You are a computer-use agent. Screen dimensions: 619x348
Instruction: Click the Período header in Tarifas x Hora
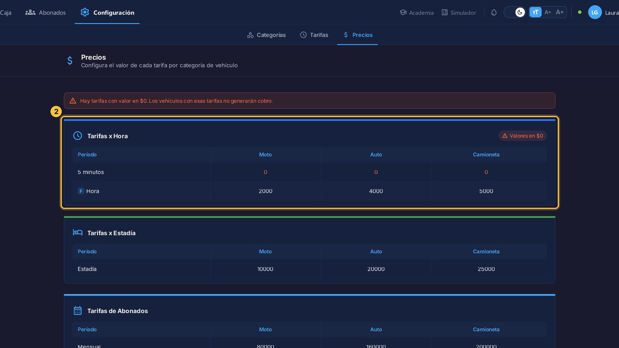point(87,155)
